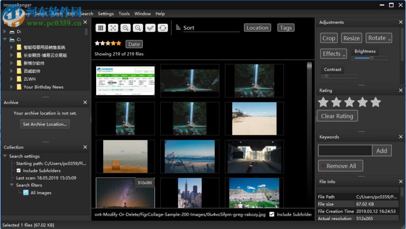
Task: Set rating to one star
Action: [x=324, y=102]
